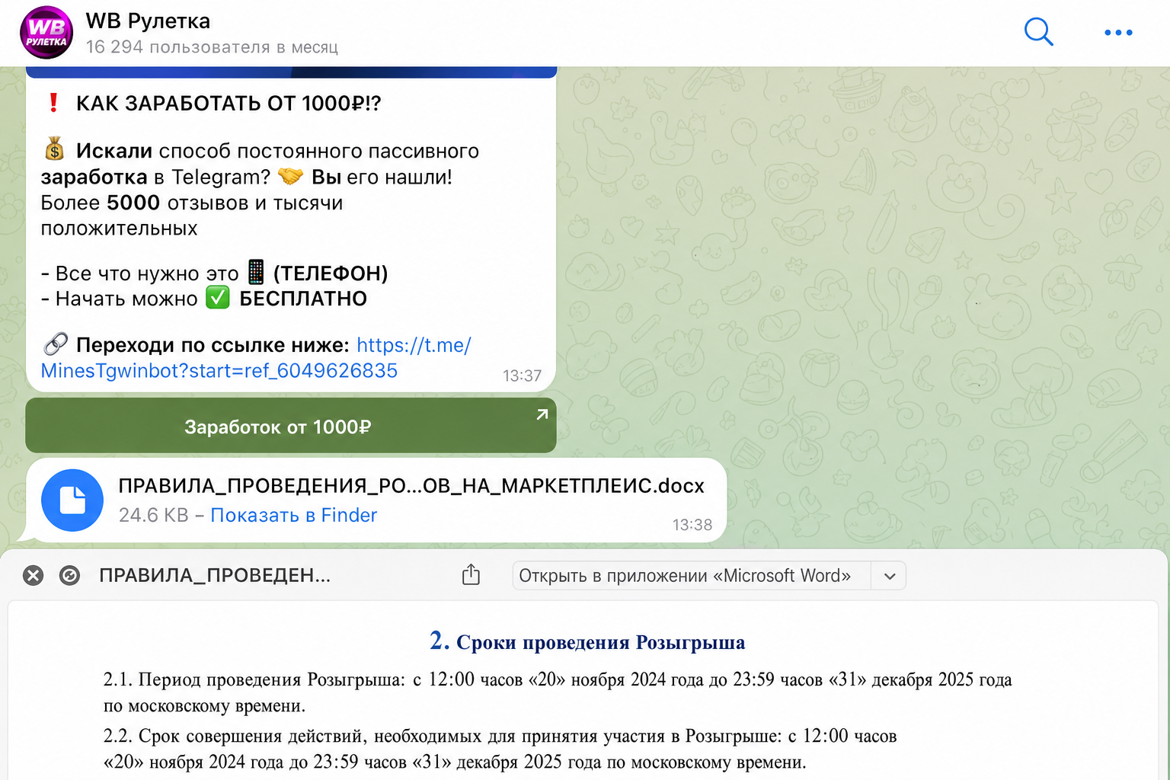
Task: Click the 16 294 пользователя в месяц subtitle
Action: coord(212,47)
